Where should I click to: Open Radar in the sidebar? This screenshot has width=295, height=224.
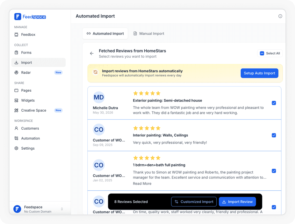[39, 72]
